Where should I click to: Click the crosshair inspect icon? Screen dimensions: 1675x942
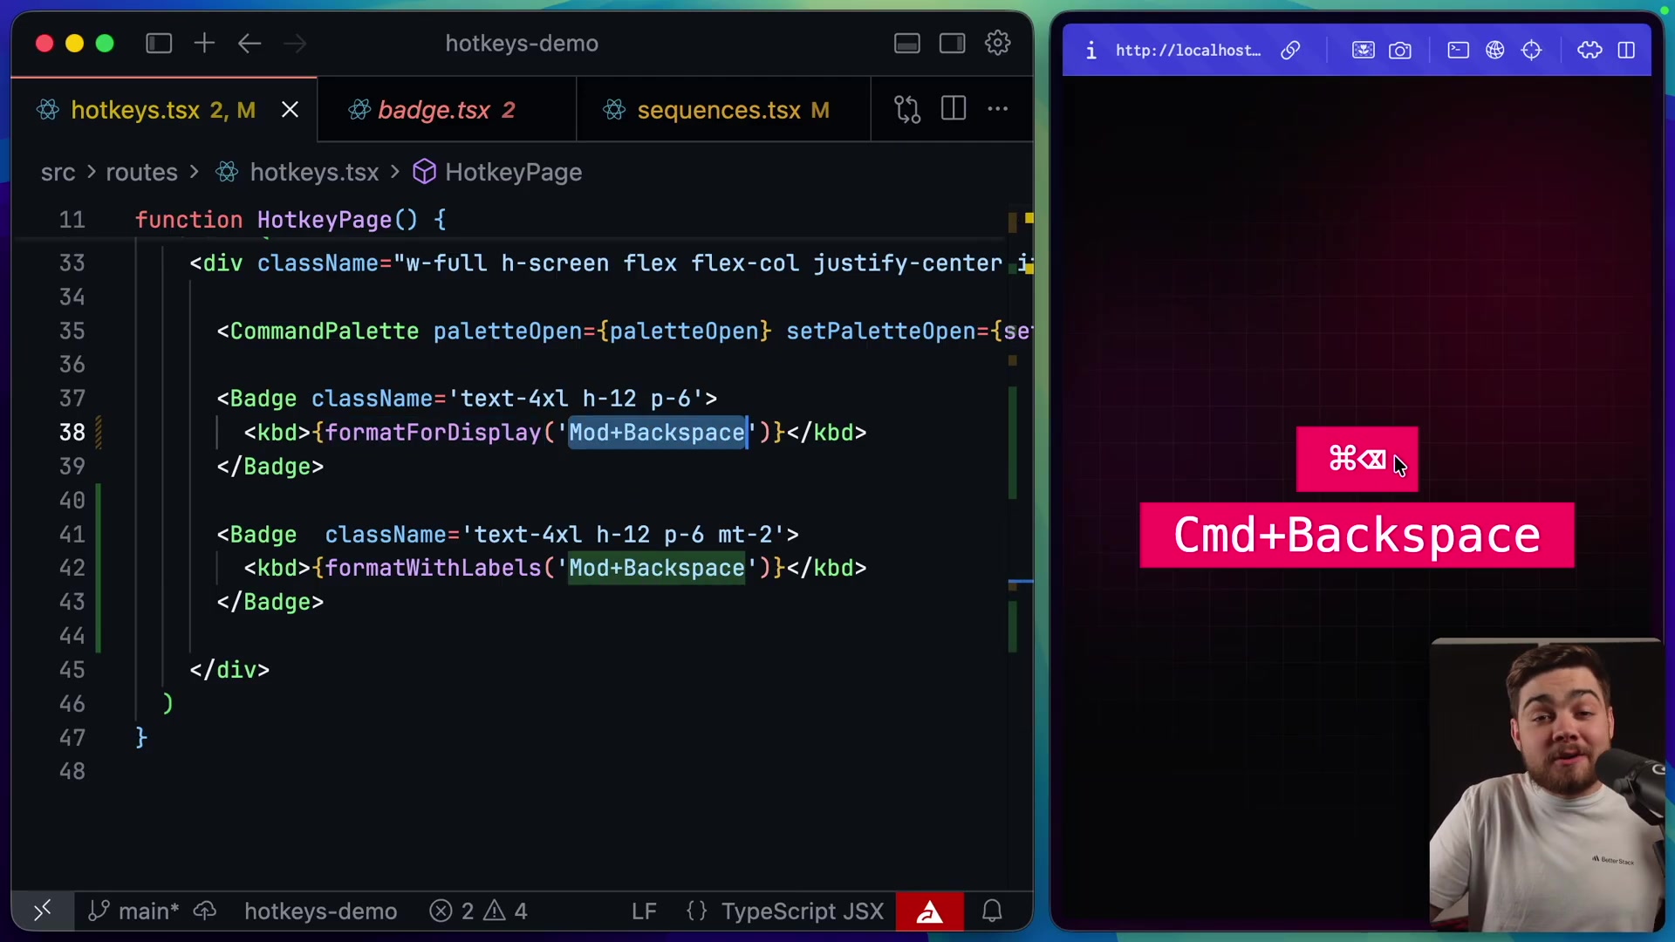pos(1532,51)
